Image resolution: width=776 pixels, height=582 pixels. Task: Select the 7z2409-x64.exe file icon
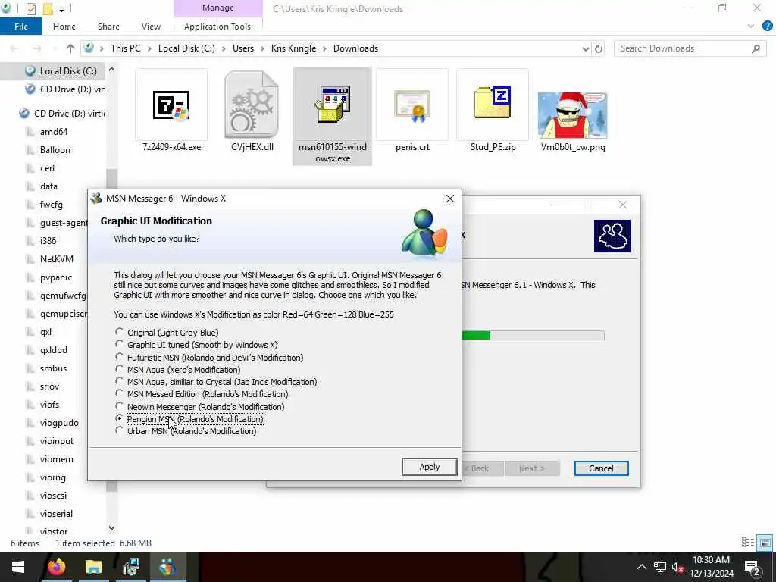(x=171, y=105)
